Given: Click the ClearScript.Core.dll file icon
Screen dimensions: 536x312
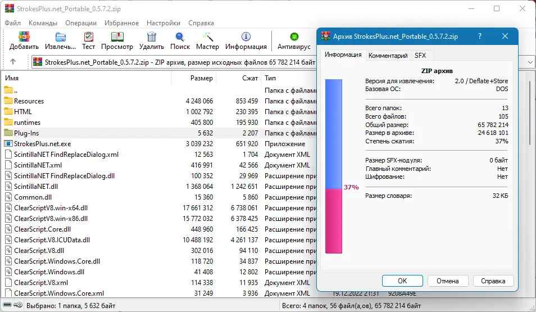Looking at the screenshot, I should (8, 229).
